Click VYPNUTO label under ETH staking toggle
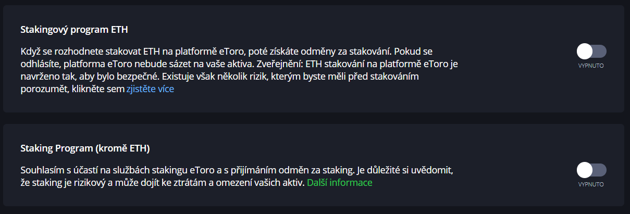 591,66
